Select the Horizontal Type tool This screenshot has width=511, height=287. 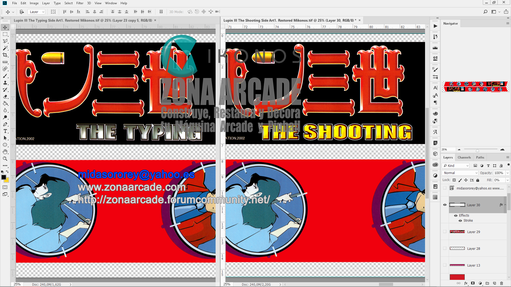click(5, 131)
